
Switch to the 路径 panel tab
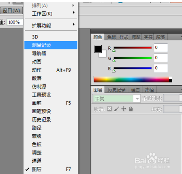point(149,90)
